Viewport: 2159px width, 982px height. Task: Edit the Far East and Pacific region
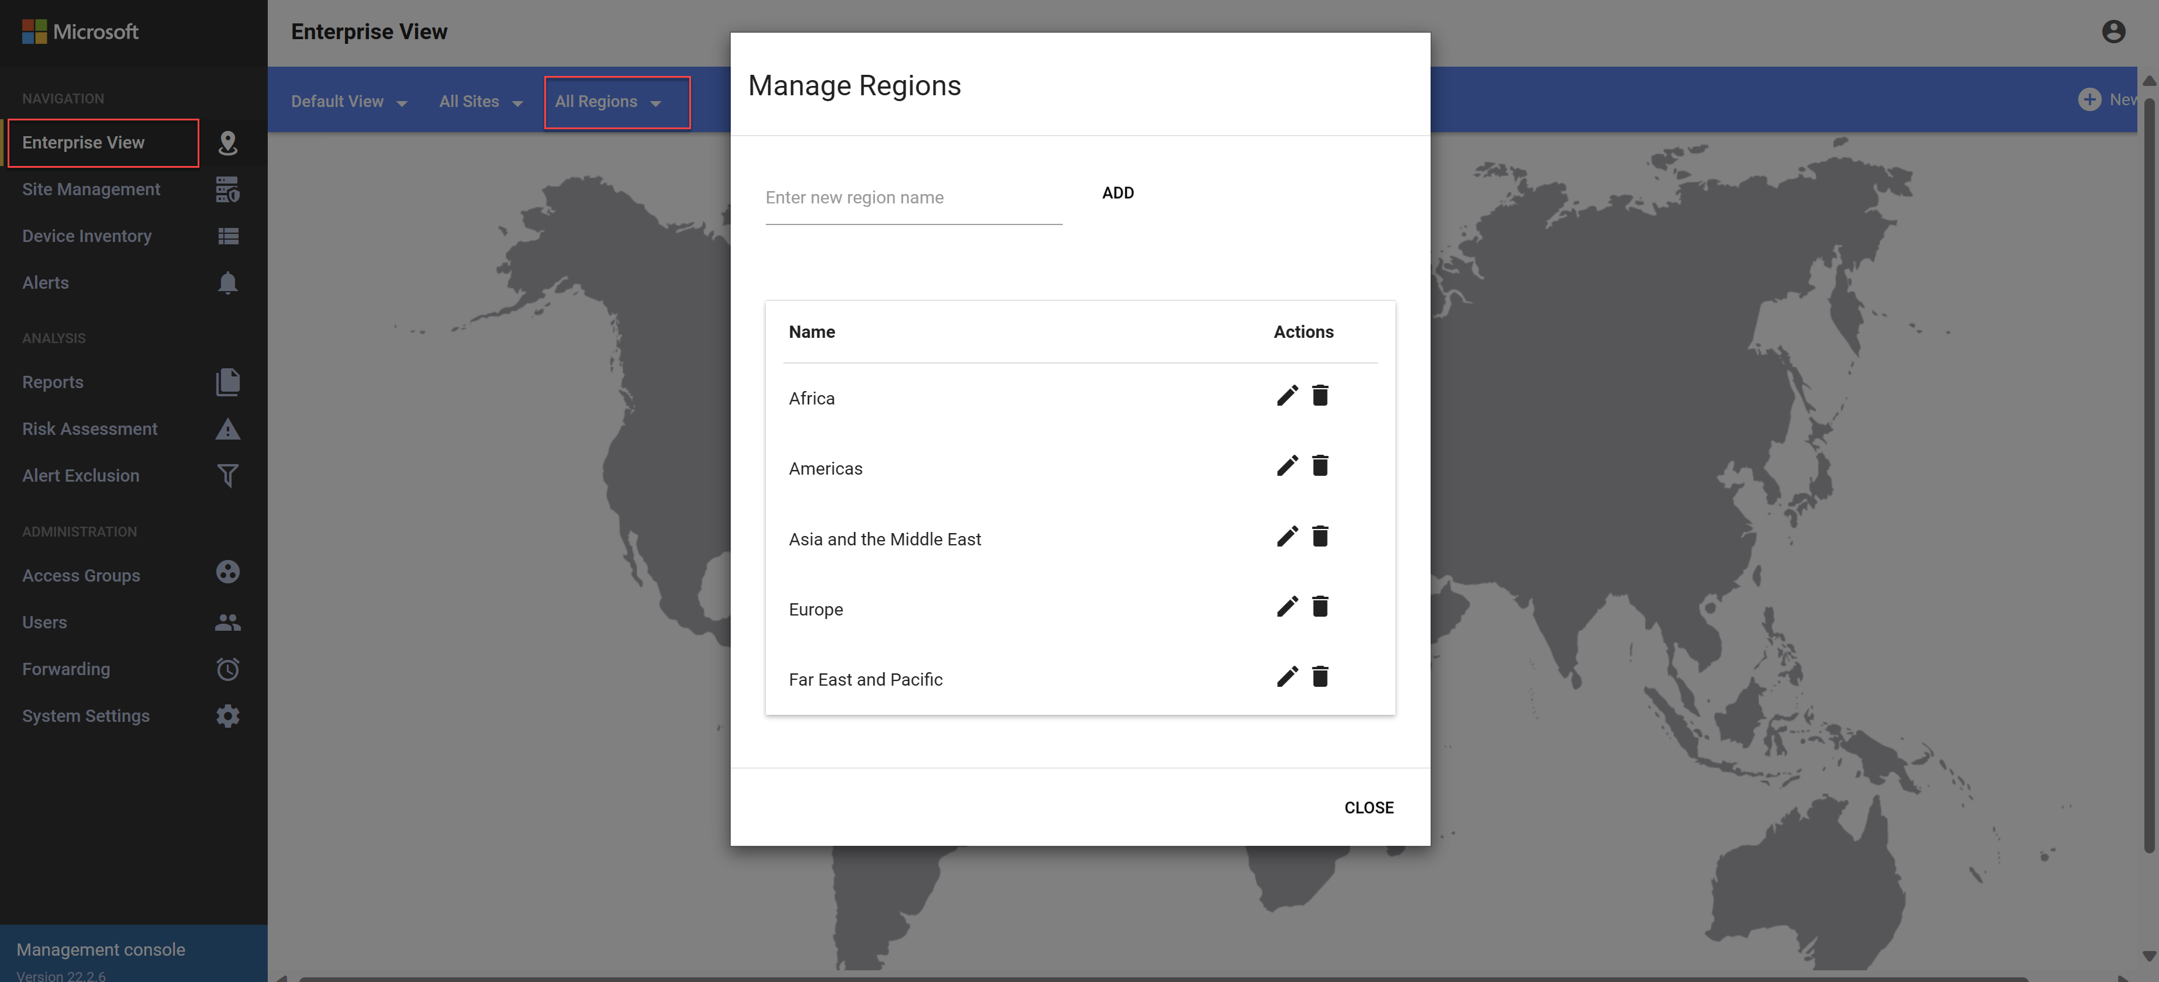1287,677
